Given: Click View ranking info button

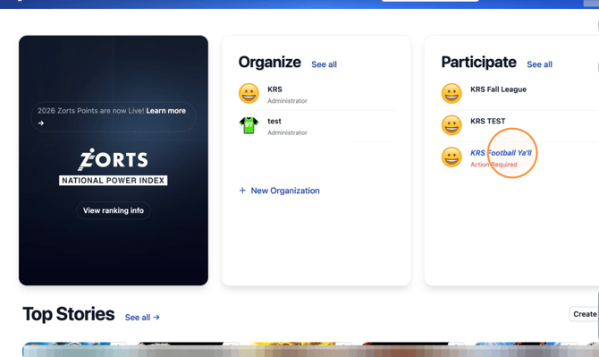Looking at the screenshot, I should click(x=114, y=210).
